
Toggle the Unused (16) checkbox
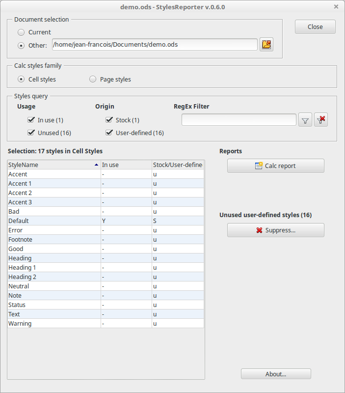tap(31, 133)
